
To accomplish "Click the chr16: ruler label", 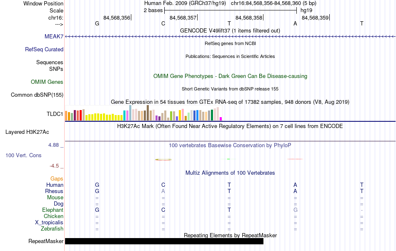I will [56, 18].
